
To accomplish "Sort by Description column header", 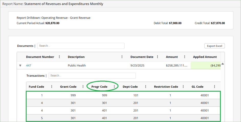I will click(x=76, y=57).
